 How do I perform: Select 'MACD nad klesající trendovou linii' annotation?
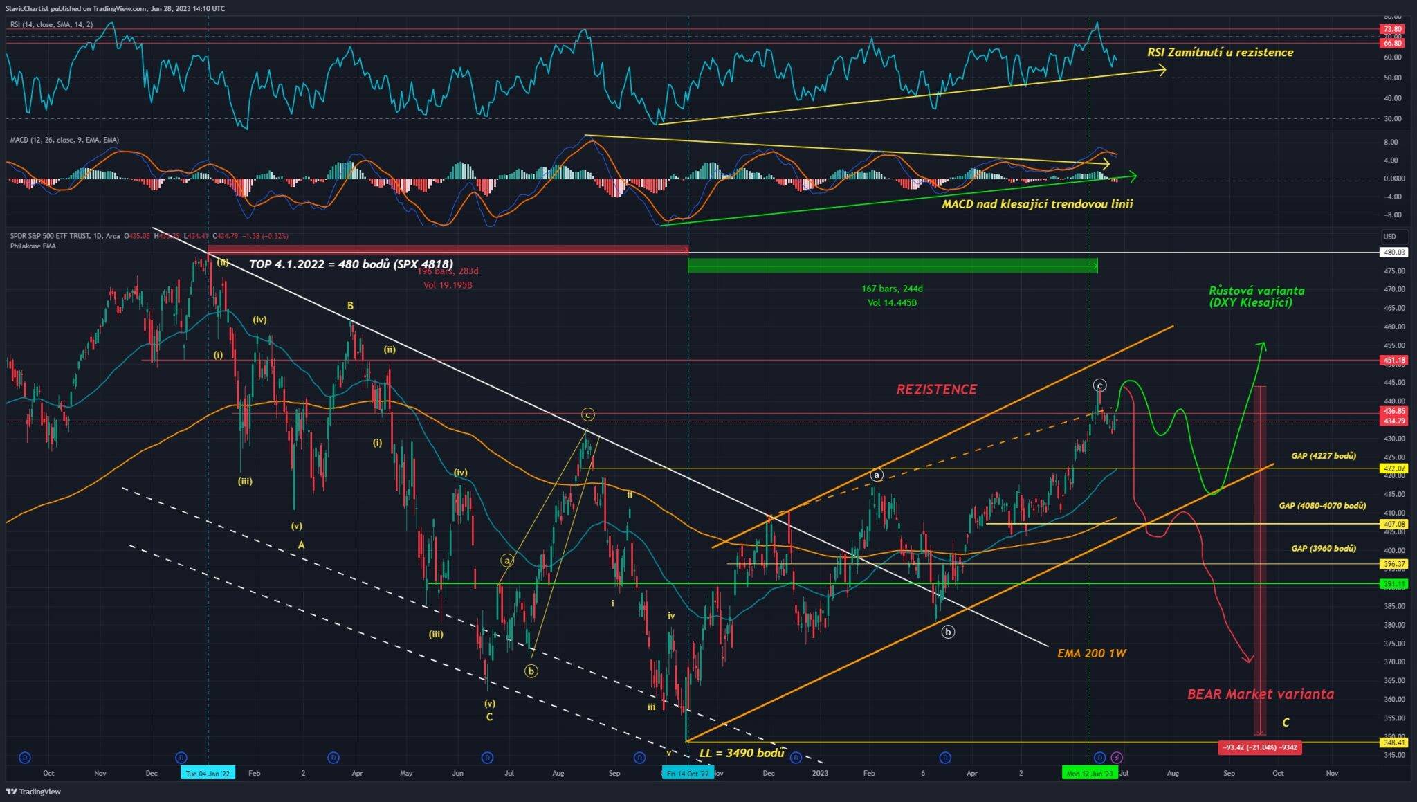(x=1037, y=203)
